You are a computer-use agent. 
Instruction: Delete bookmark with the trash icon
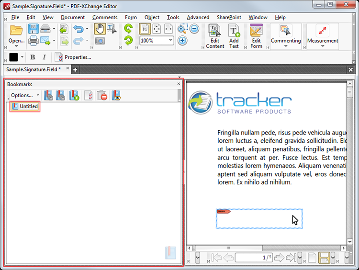click(x=102, y=95)
